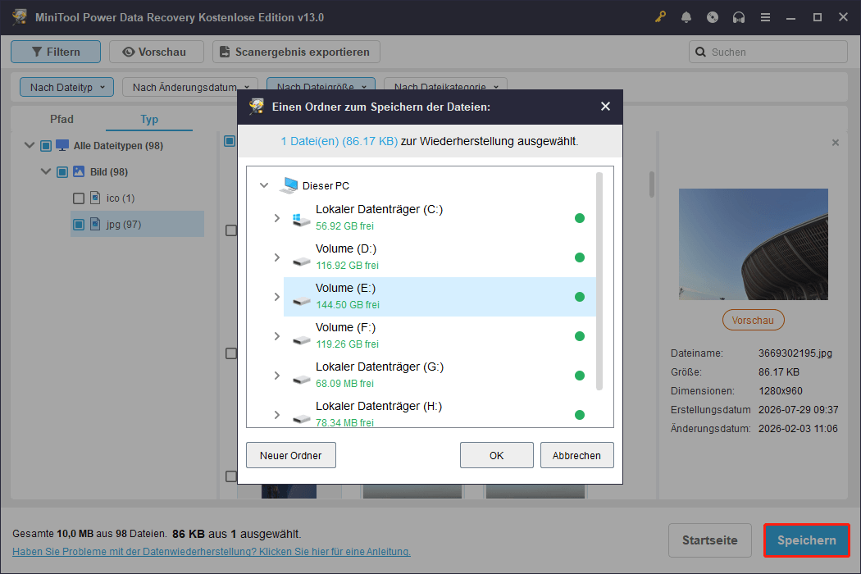
Task: Open headset support icon
Action: (x=739, y=17)
